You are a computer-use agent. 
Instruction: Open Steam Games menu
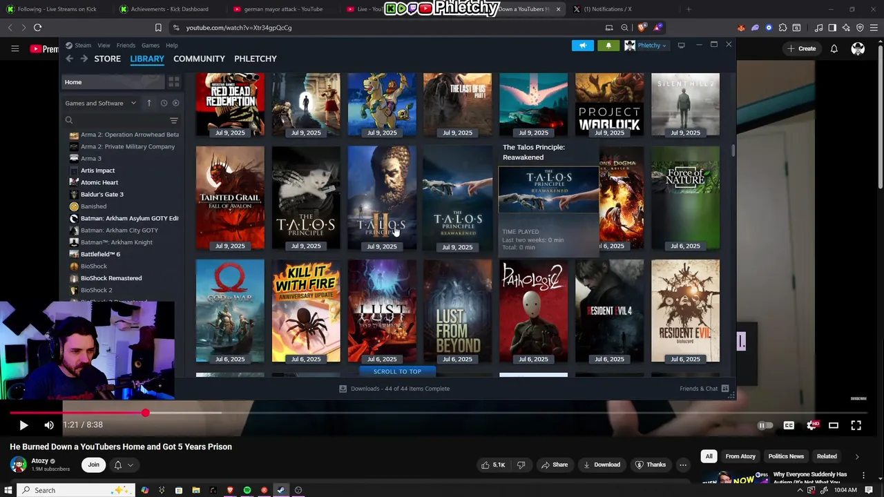tap(151, 46)
